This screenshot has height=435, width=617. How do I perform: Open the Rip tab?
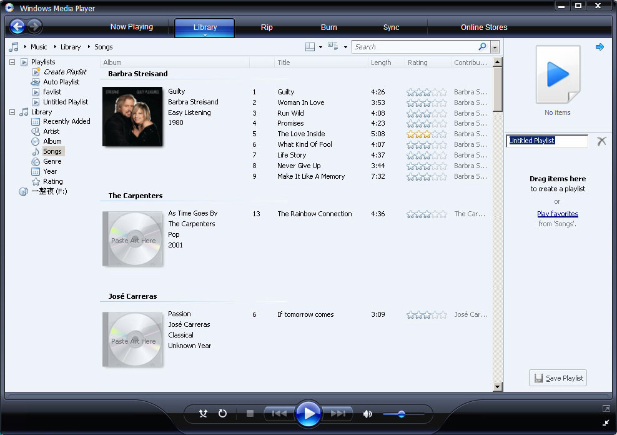[x=267, y=27]
